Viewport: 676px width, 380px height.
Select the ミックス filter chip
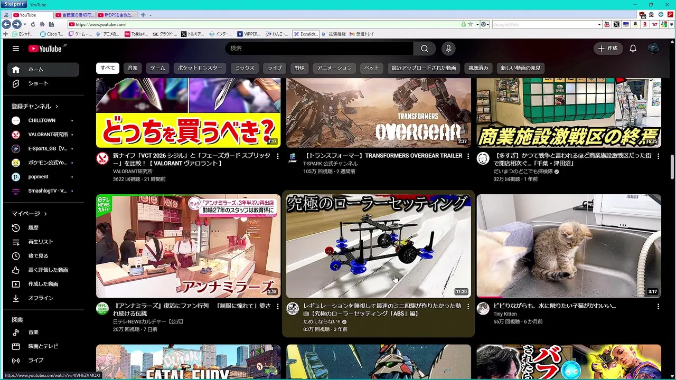[x=245, y=68]
